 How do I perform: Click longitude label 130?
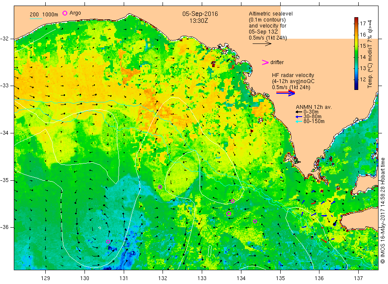(84, 278)
